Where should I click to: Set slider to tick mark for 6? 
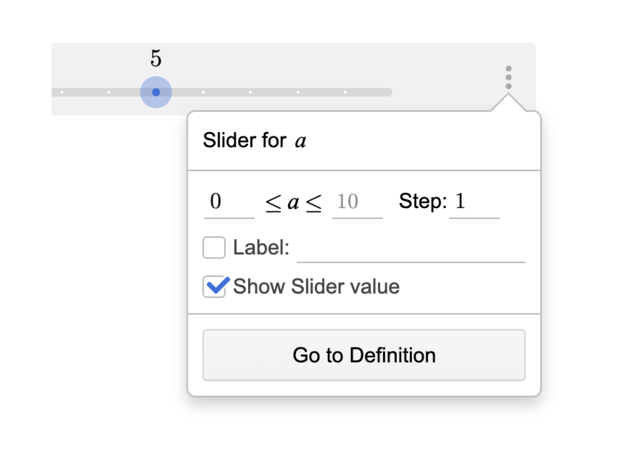tap(203, 92)
